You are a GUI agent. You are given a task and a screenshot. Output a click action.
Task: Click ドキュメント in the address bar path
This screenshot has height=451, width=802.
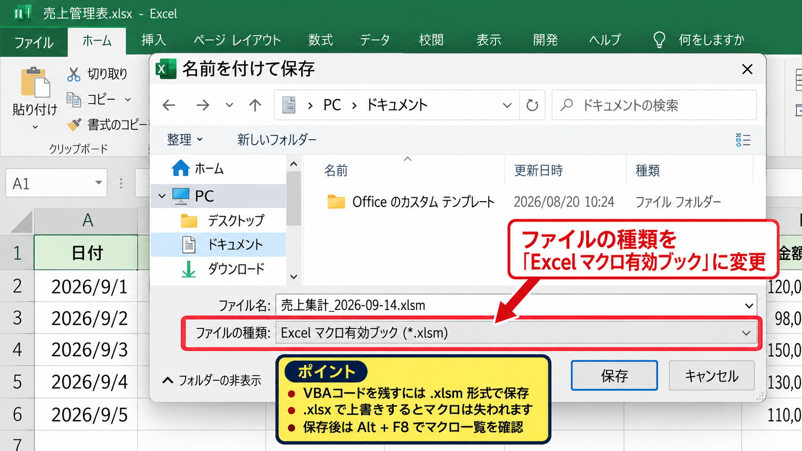pos(397,105)
